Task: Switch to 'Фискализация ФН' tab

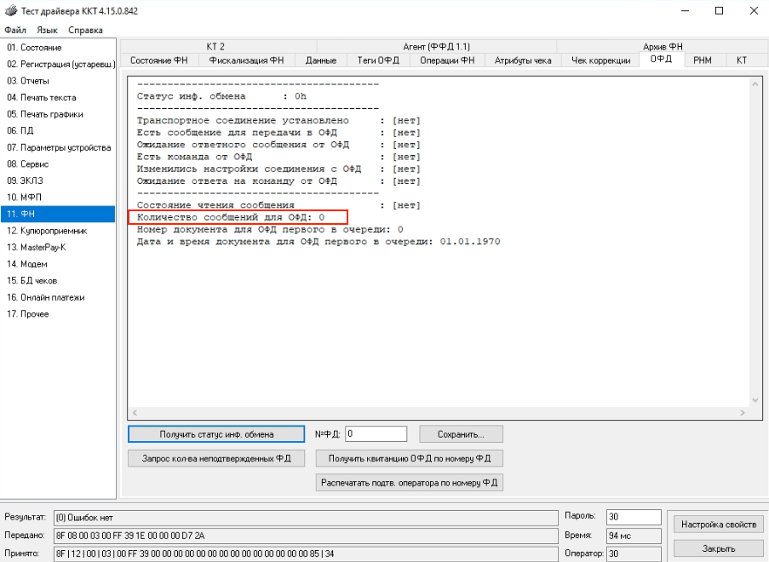Action: pos(246,60)
